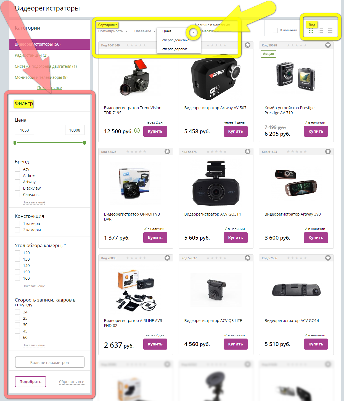Add Artway AV-507 to favorites star
The width and height of the screenshot is (344, 401).
[248, 45]
